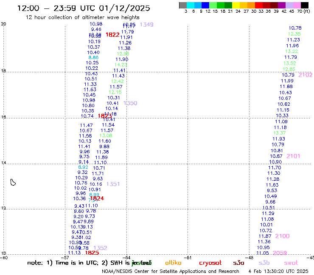The height and width of the screenshot is (275, 314).
Task: Select the pink swot time marker '2059'
Action: click(x=280, y=253)
